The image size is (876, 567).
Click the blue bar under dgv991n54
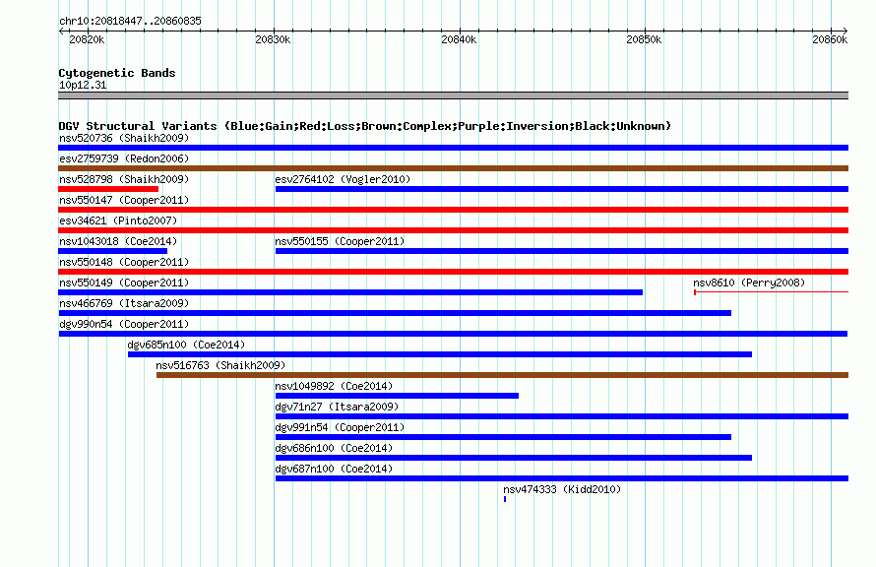(x=503, y=437)
